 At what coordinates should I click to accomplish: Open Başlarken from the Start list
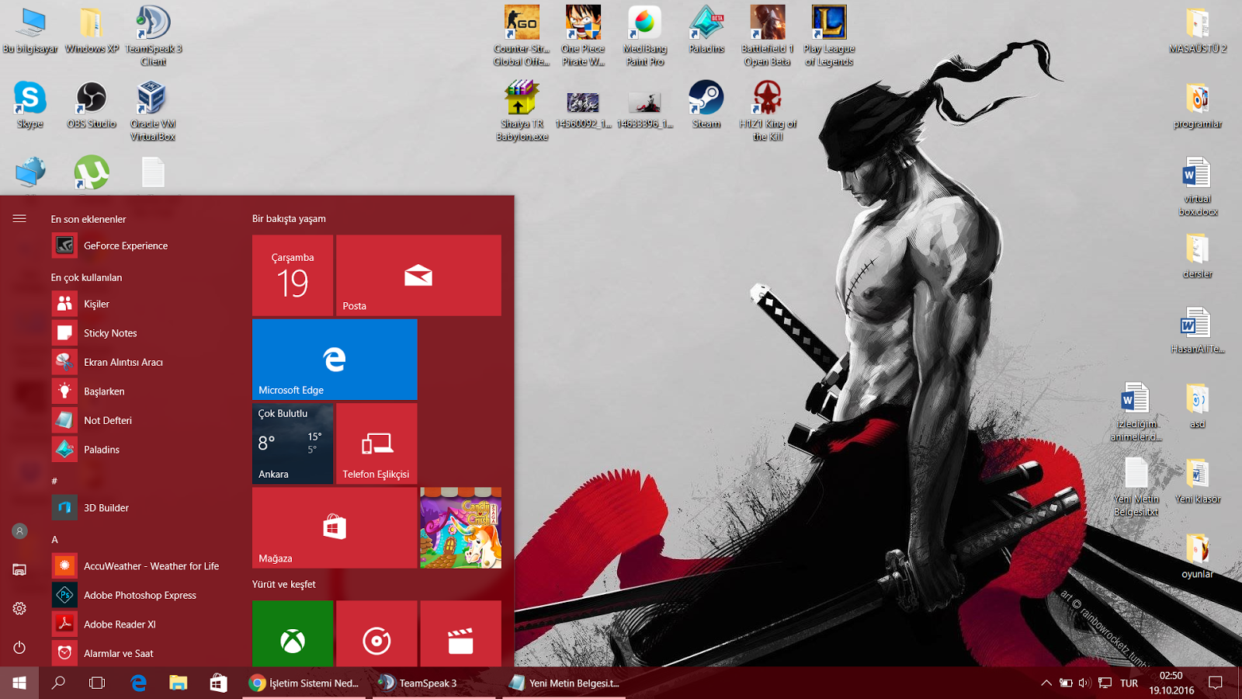(x=144, y=391)
